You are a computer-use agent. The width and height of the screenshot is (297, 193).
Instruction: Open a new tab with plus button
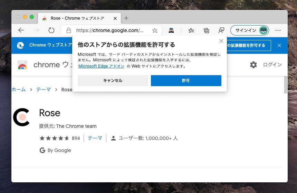[126, 18]
